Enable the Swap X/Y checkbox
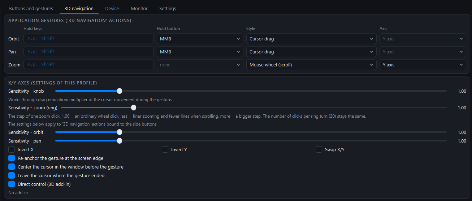The height and width of the screenshot is (201, 472). point(319,149)
